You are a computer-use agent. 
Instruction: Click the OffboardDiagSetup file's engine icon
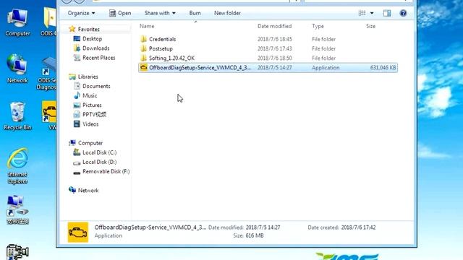pos(143,67)
